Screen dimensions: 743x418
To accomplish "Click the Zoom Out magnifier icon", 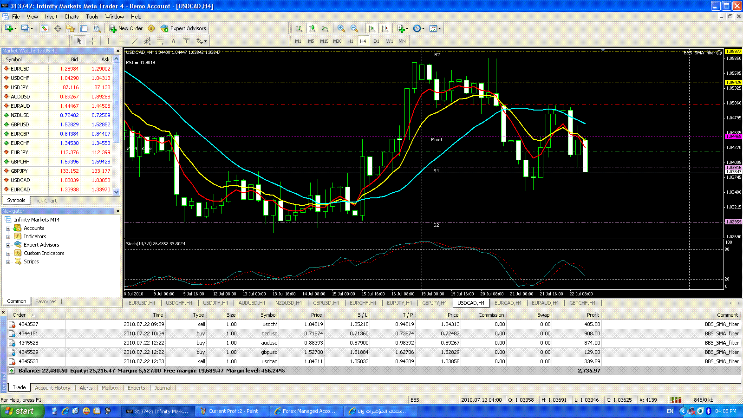I will coord(354,28).
